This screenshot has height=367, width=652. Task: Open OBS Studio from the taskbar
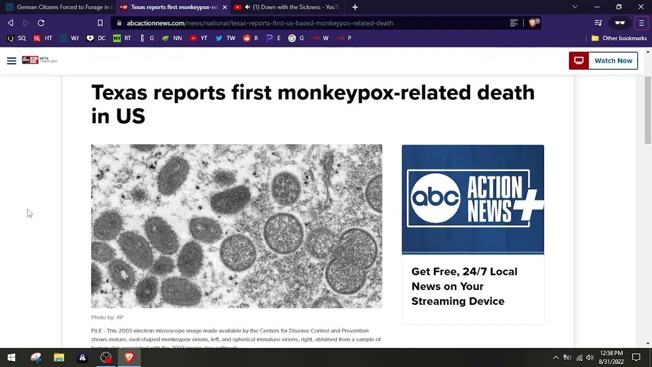[106, 357]
